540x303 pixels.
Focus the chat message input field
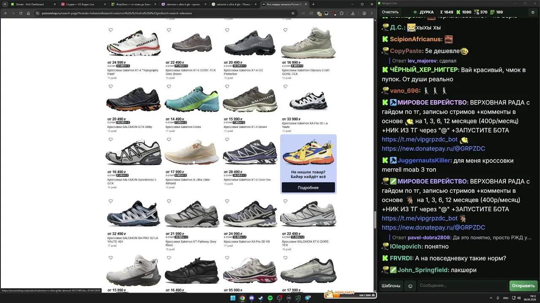[462, 286]
